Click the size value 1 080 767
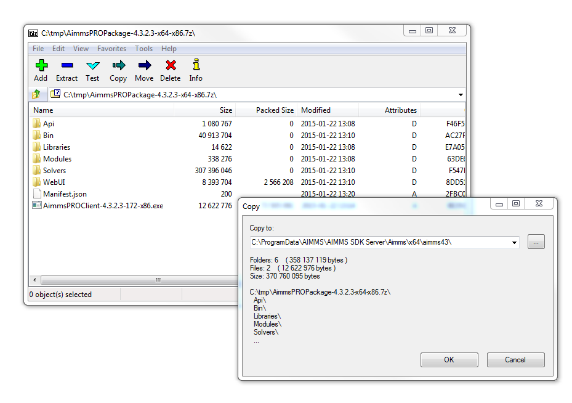 click(217, 124)
